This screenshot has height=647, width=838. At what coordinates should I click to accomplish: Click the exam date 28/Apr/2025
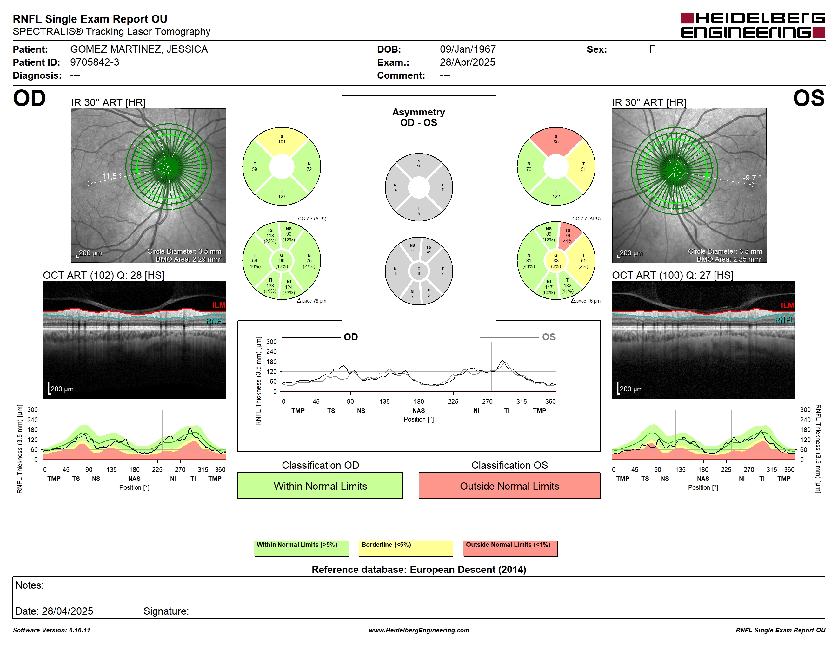467,62
